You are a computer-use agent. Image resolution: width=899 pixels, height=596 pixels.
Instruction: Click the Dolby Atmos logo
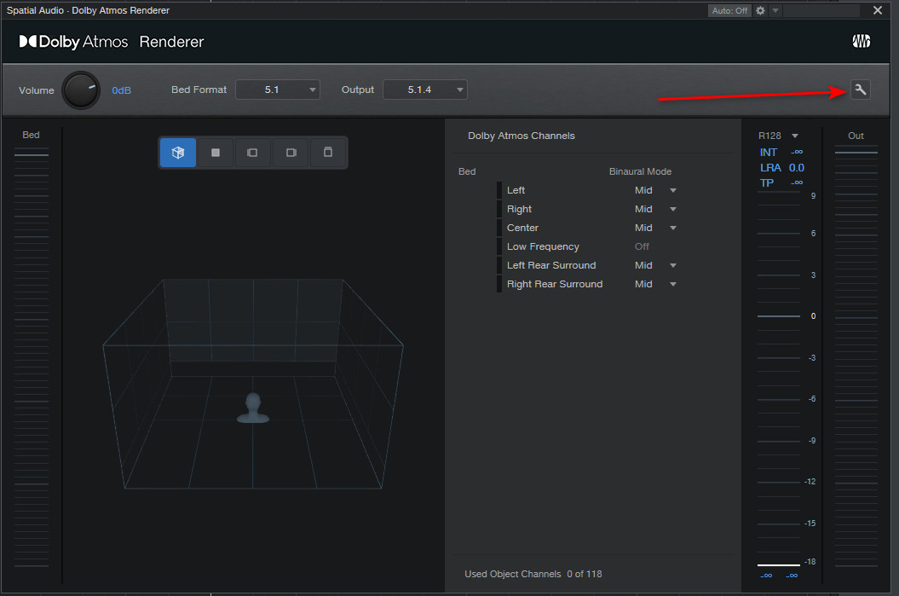click(x=74, y=42)
